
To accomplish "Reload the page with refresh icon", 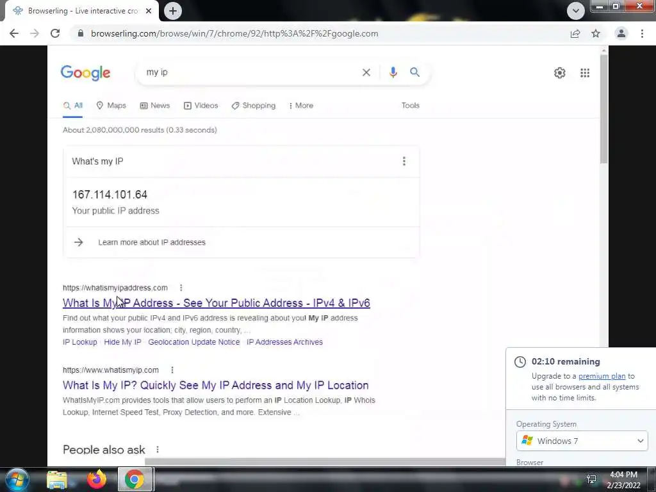I will 55,33.
